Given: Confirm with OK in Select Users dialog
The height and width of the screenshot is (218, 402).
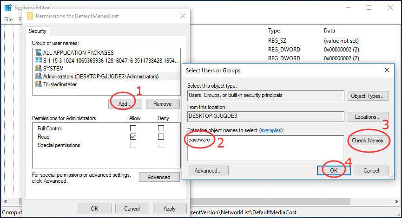Looking at the screenshot, I should 334,171.
